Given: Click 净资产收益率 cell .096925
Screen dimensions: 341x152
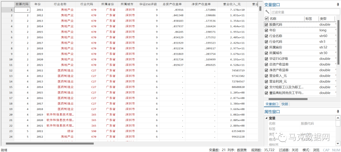Looking at the screenshot, I should (201, 65).
